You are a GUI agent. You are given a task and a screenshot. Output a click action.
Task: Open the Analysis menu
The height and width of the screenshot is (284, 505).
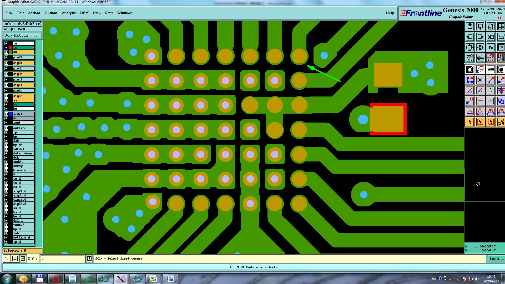pyautogui.click(x=68, y=13)
